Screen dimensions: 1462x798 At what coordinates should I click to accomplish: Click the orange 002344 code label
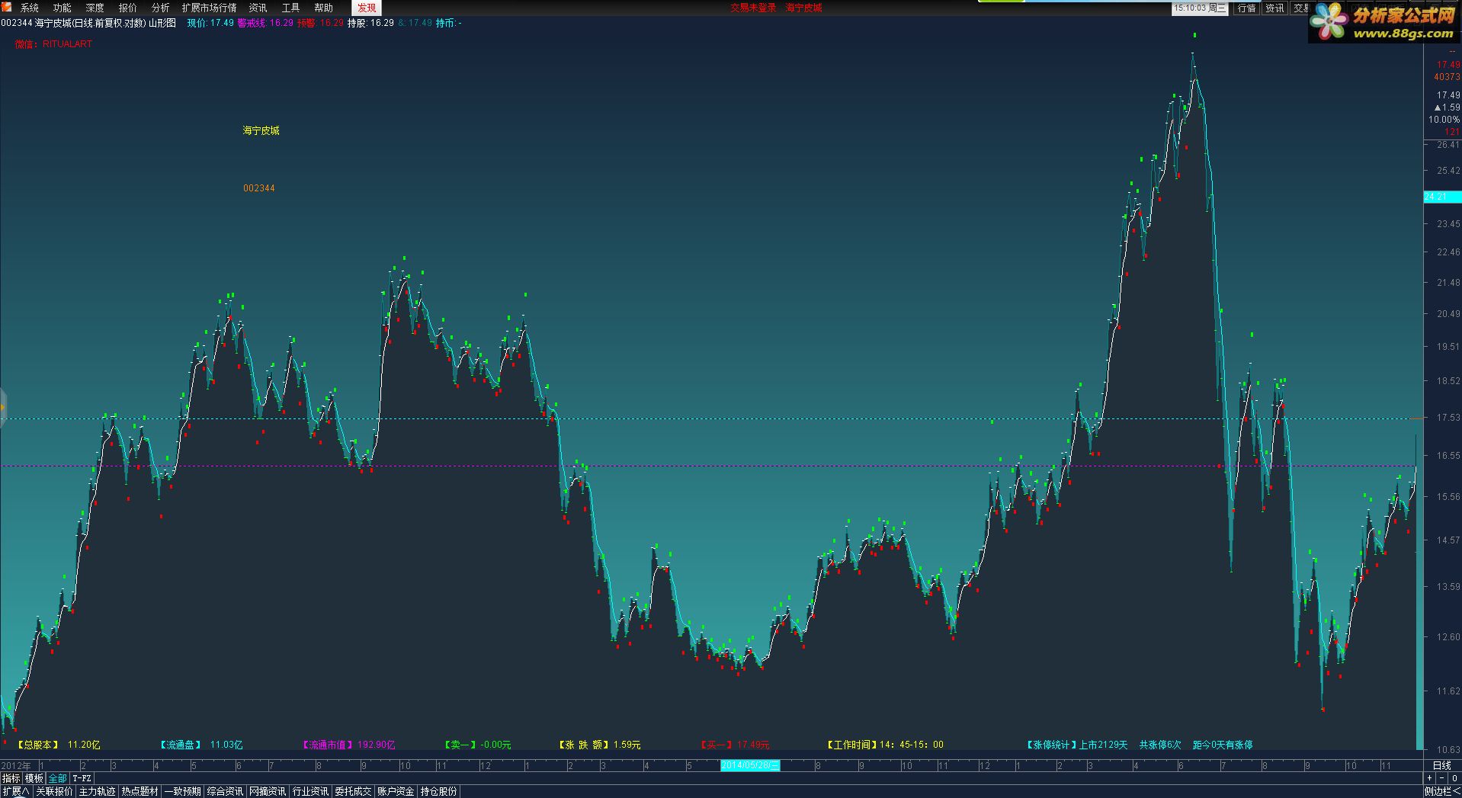[259, 188]
